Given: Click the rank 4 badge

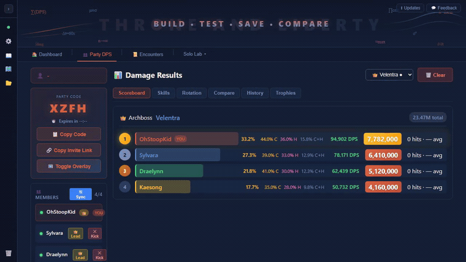Looking at the screenshot, I should [125, 187].
